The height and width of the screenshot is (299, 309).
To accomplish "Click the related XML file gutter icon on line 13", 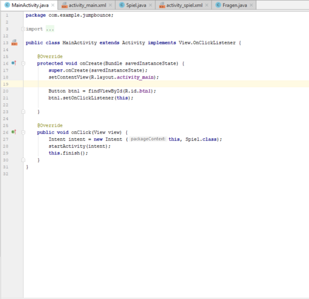I will [x=14, y=42].
